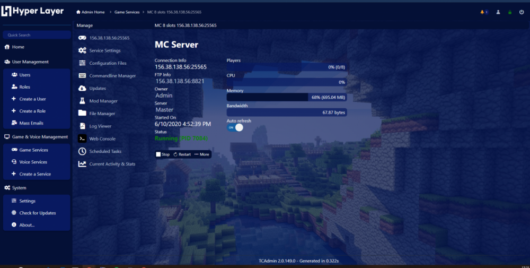Image resolution: width=530 pixels, height=268 pixels.
Task: Expand the More actions menu
Action: (x=202, y=154)
